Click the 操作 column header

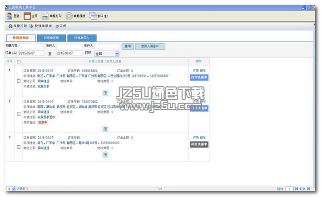(x=199, y=61)
